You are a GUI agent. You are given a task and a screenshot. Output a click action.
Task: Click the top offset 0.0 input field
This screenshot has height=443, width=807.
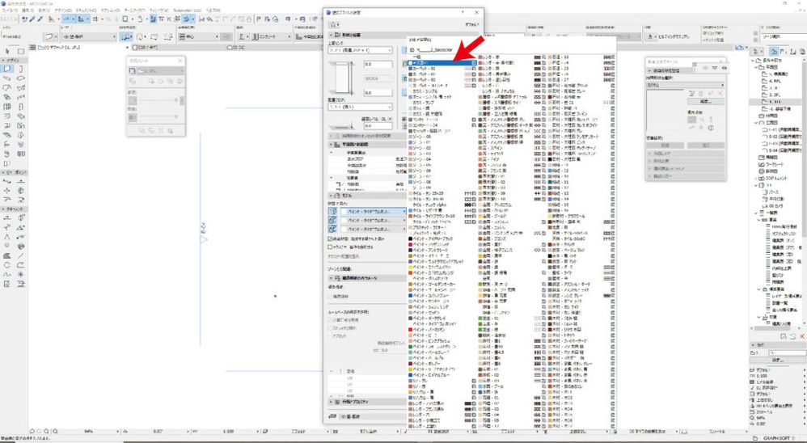coord(378,65)
